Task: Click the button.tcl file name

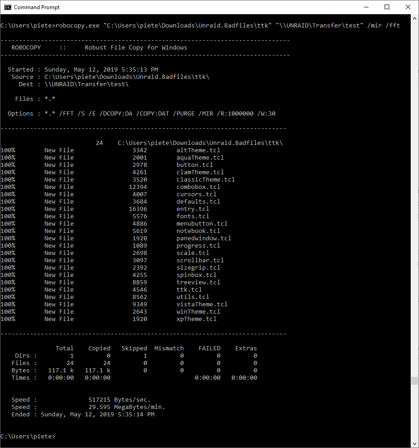Action: click(194, 165)
